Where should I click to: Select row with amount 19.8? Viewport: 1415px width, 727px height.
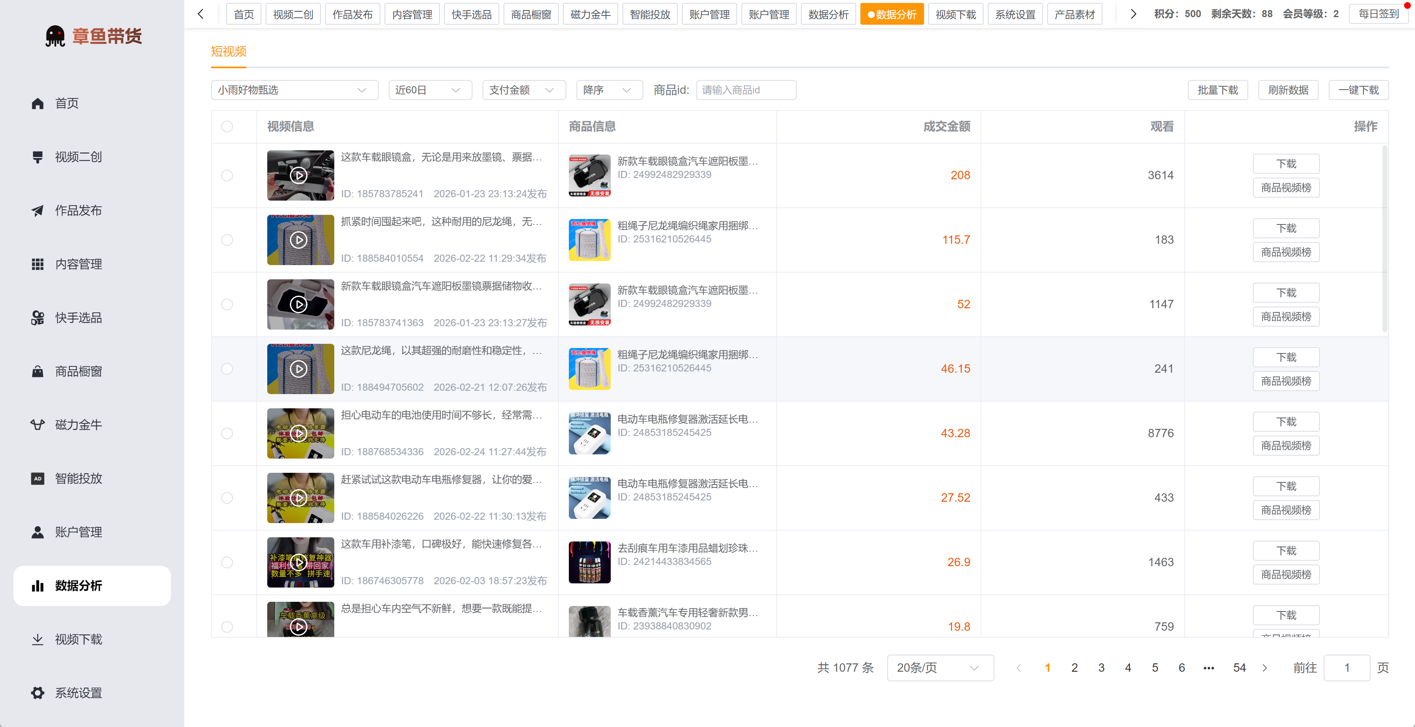tap(227, 626)
